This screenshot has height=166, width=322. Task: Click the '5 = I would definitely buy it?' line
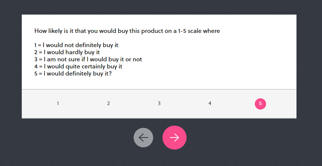(x=73, y=74)
